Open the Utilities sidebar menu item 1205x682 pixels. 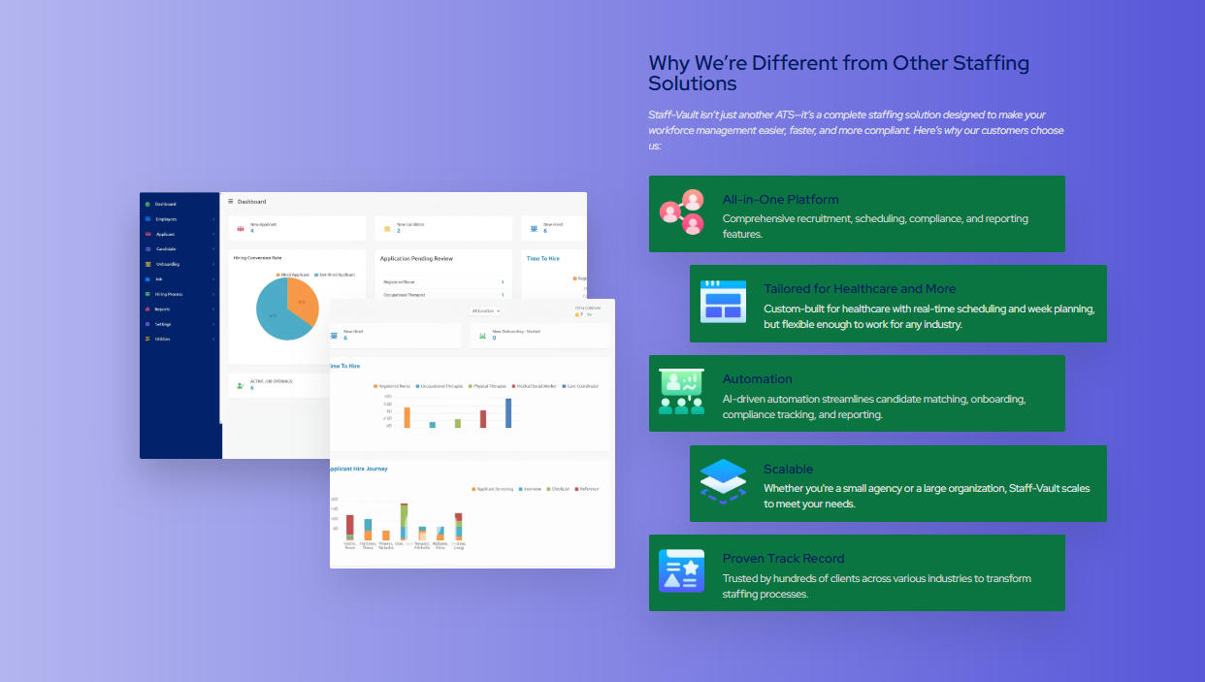pyautogui.click(x=179, y=339)
